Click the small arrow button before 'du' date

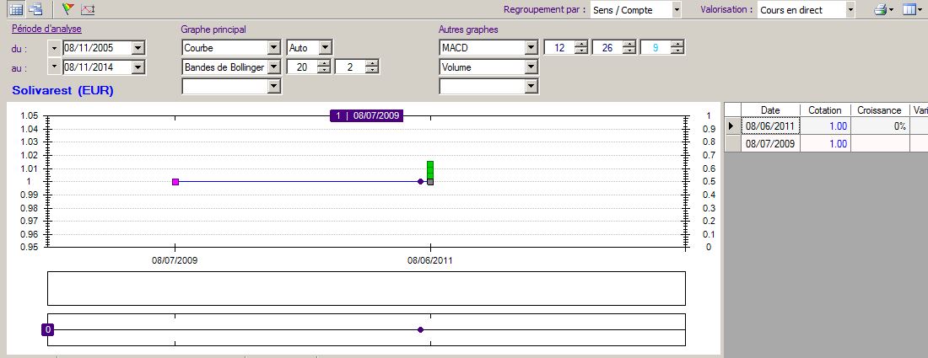point(56,48)
